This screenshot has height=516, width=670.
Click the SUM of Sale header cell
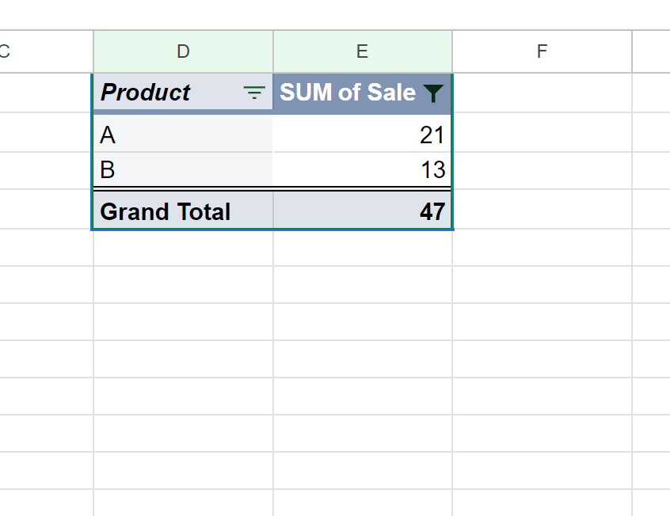pyautogui.click(x=348, y=93)
